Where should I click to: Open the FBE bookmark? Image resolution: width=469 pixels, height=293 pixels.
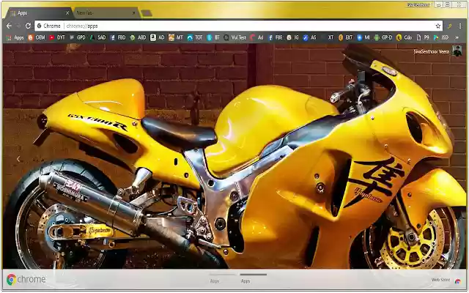click(276, 37)
